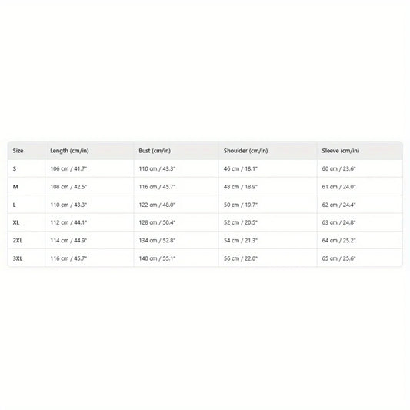Select the S size row label
This screenshot has width=410, height=410.
(15, 168)
